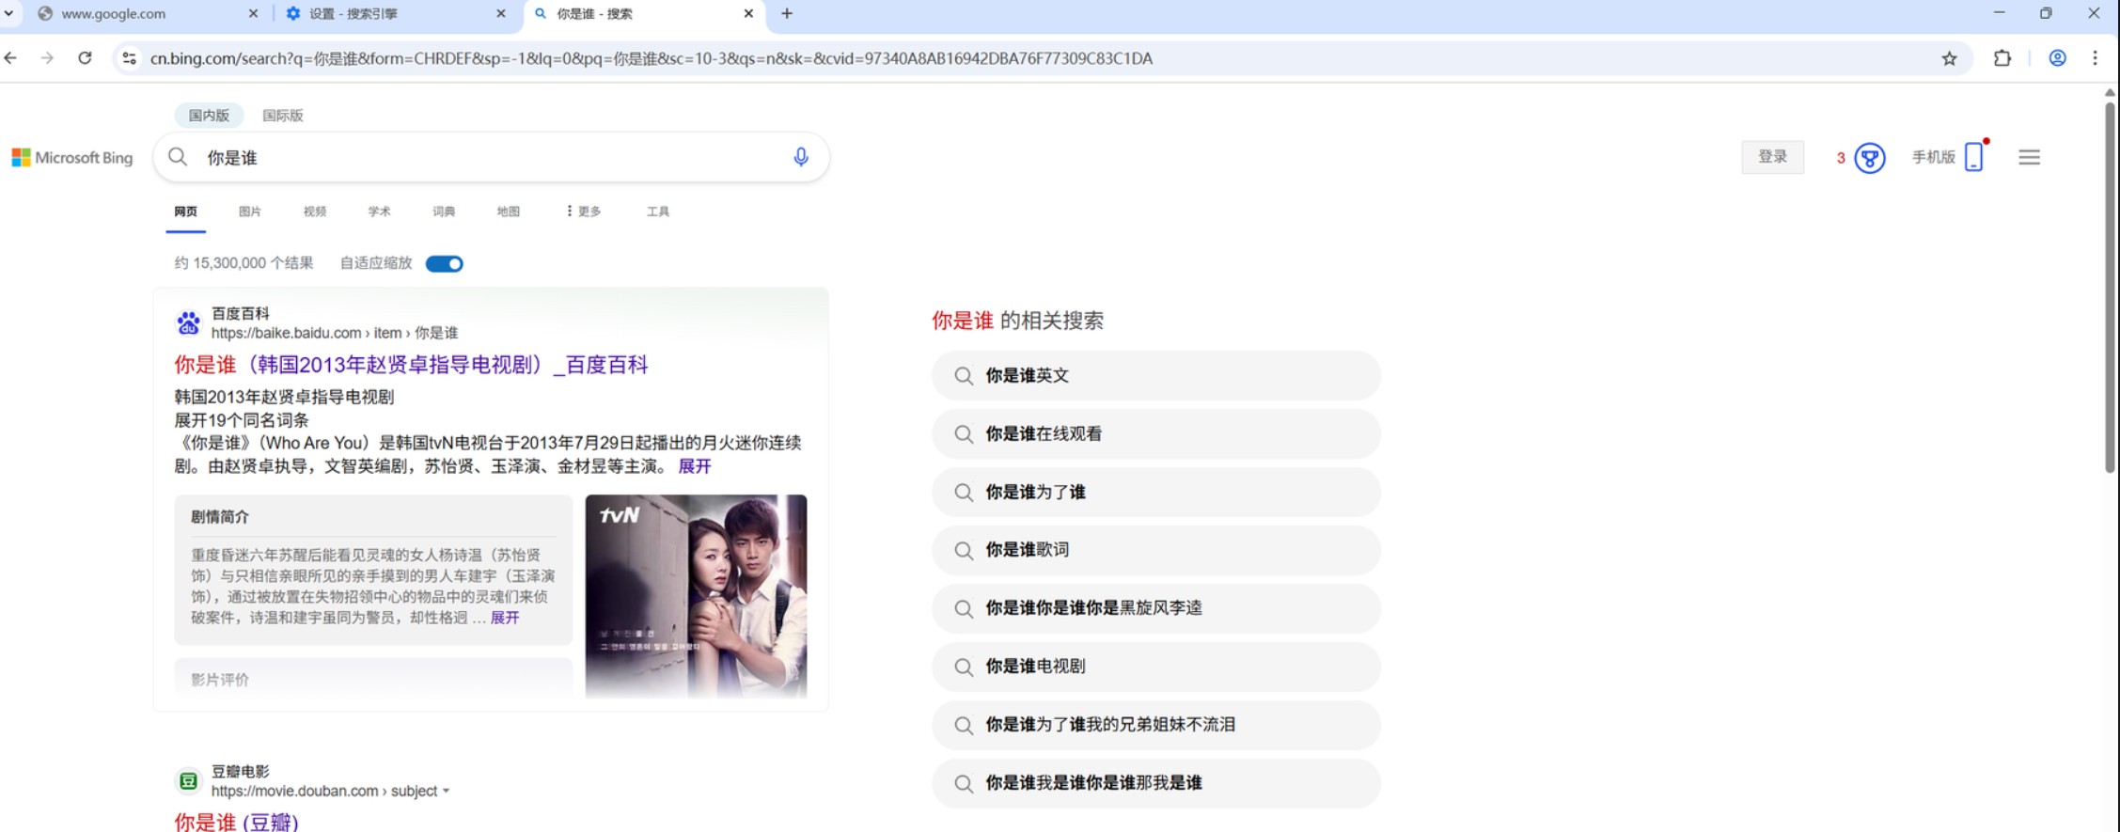This screenshot has width=2120, height=832.
Task: Open the Bing hamburger menu
Action: (x=2029, y=157)
